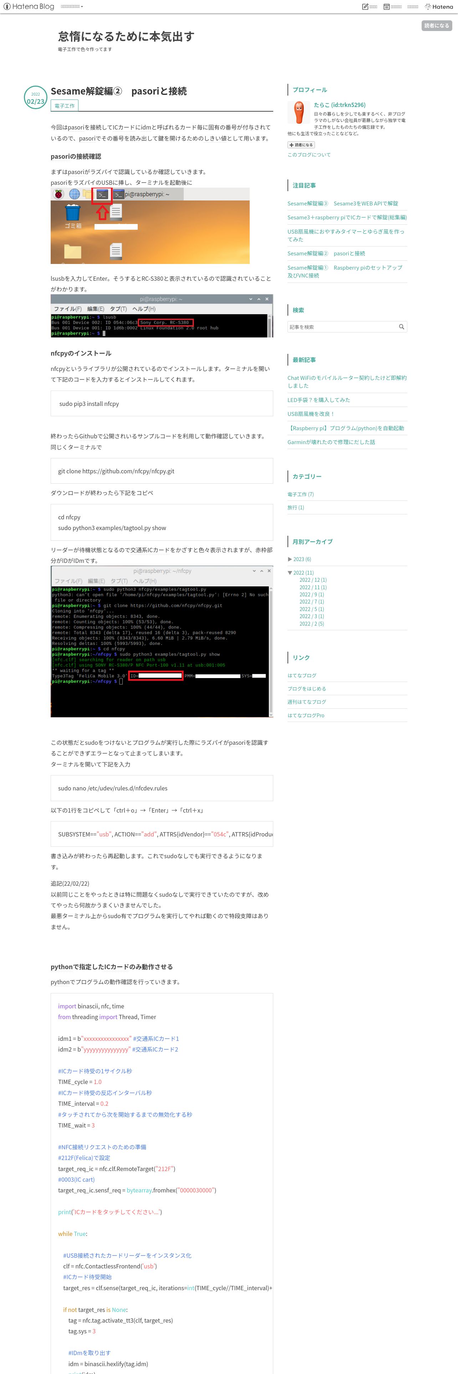
Task: Open article title Sesame解錠編② pasoriと接続
Action: [x=118, y=91]
